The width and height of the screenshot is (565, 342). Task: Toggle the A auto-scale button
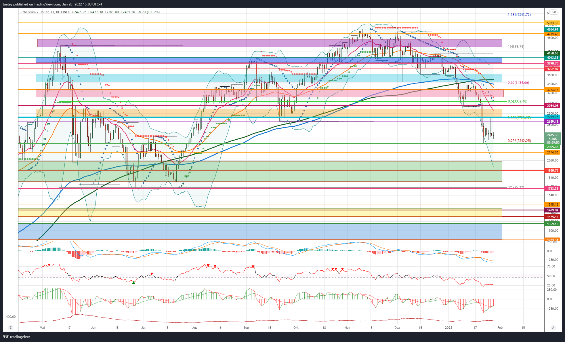point(553,328)
